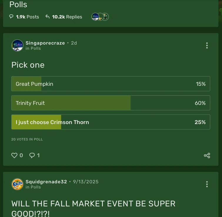
Task: Open Squidgrenade32's username link
Action: 46,182
